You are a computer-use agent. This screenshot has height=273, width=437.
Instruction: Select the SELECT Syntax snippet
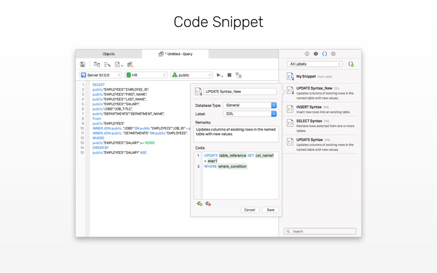coord(320,126)
